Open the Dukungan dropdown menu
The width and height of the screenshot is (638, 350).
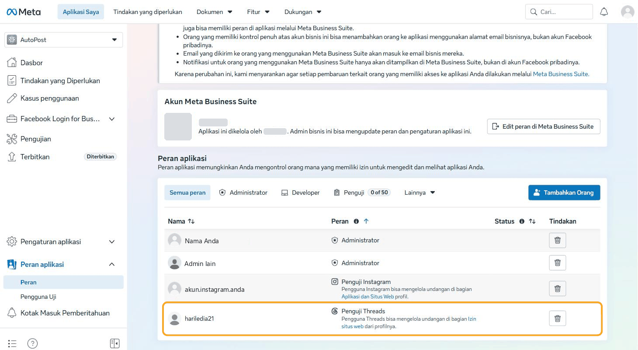[x=303, y=12]
